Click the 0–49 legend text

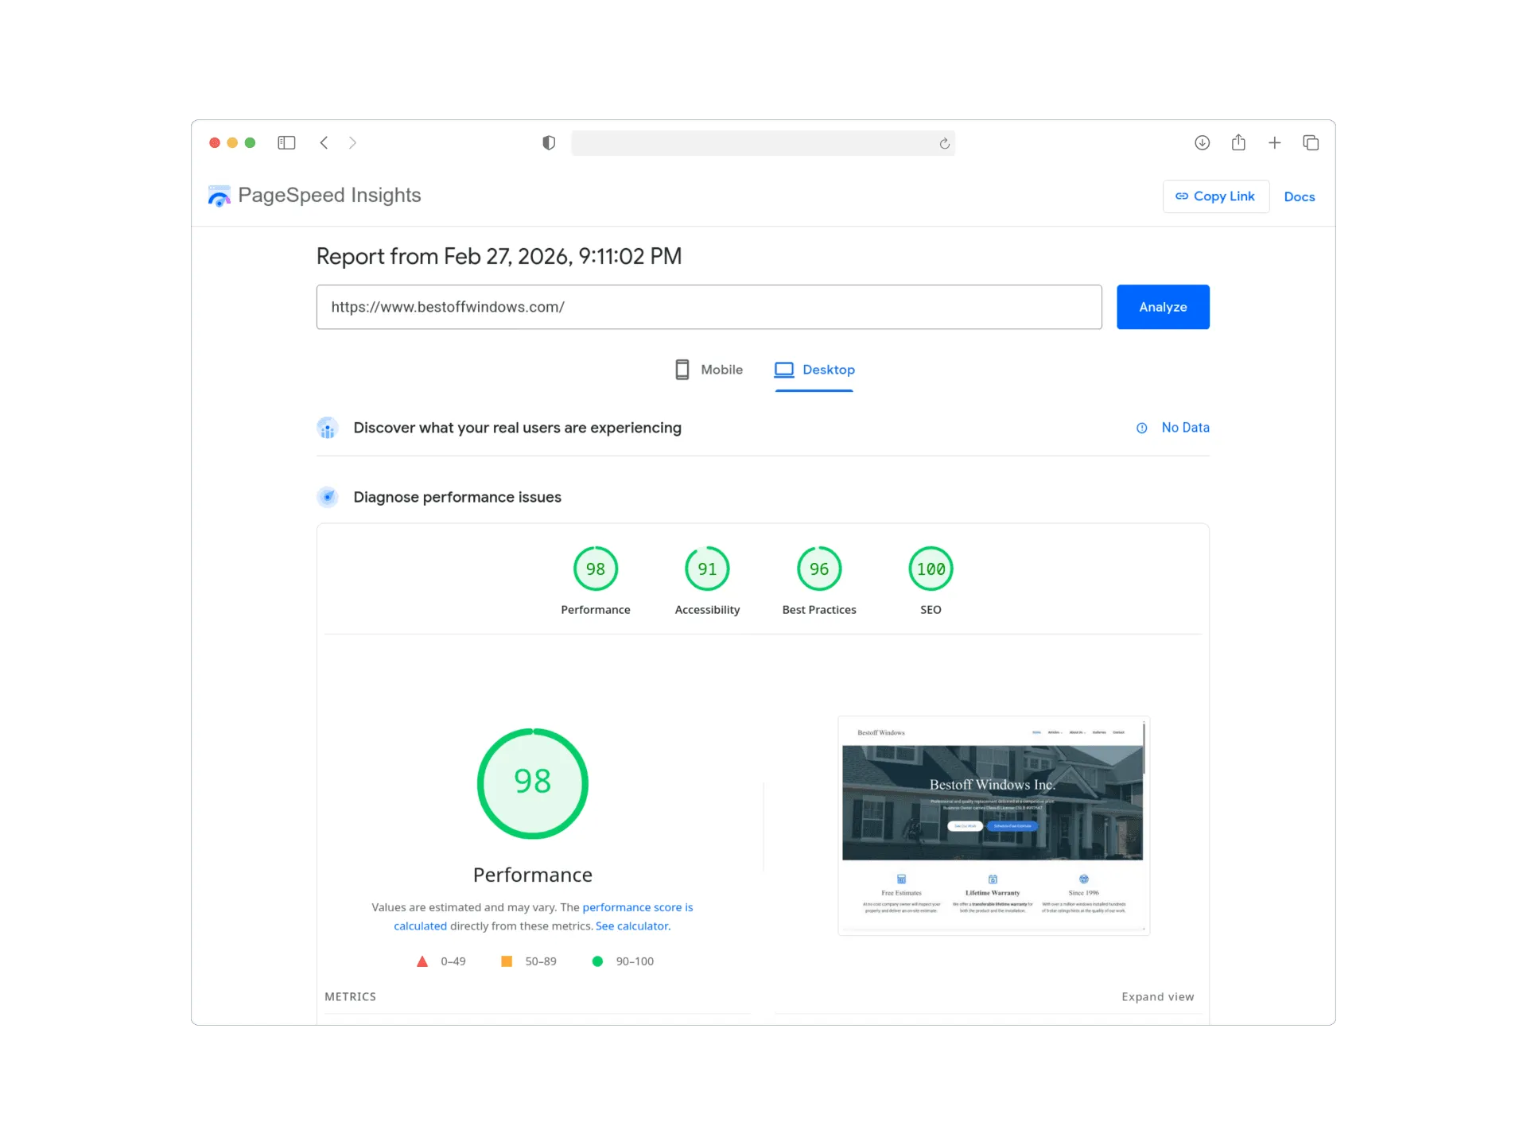[x=453, y=961]
